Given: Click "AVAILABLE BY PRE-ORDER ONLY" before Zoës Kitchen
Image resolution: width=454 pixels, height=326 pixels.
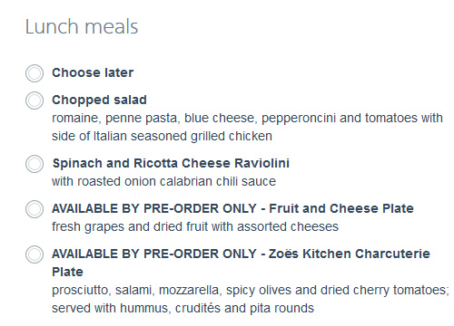Looking at the screenshot, I should (x=154, y=254).
